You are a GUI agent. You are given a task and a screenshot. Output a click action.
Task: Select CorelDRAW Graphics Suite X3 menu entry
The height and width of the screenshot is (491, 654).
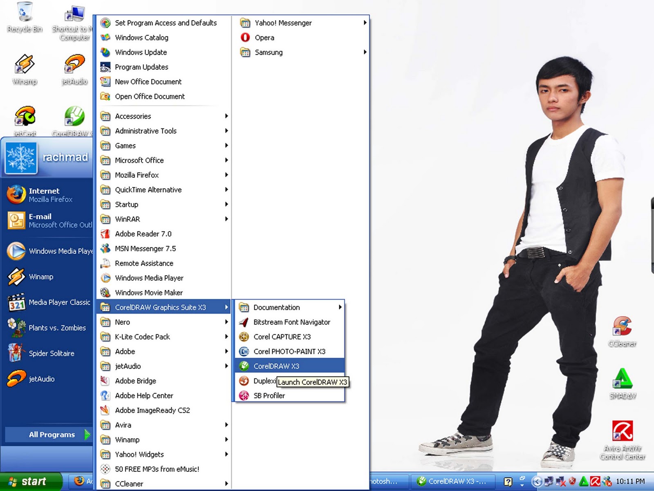coord(161,307)
